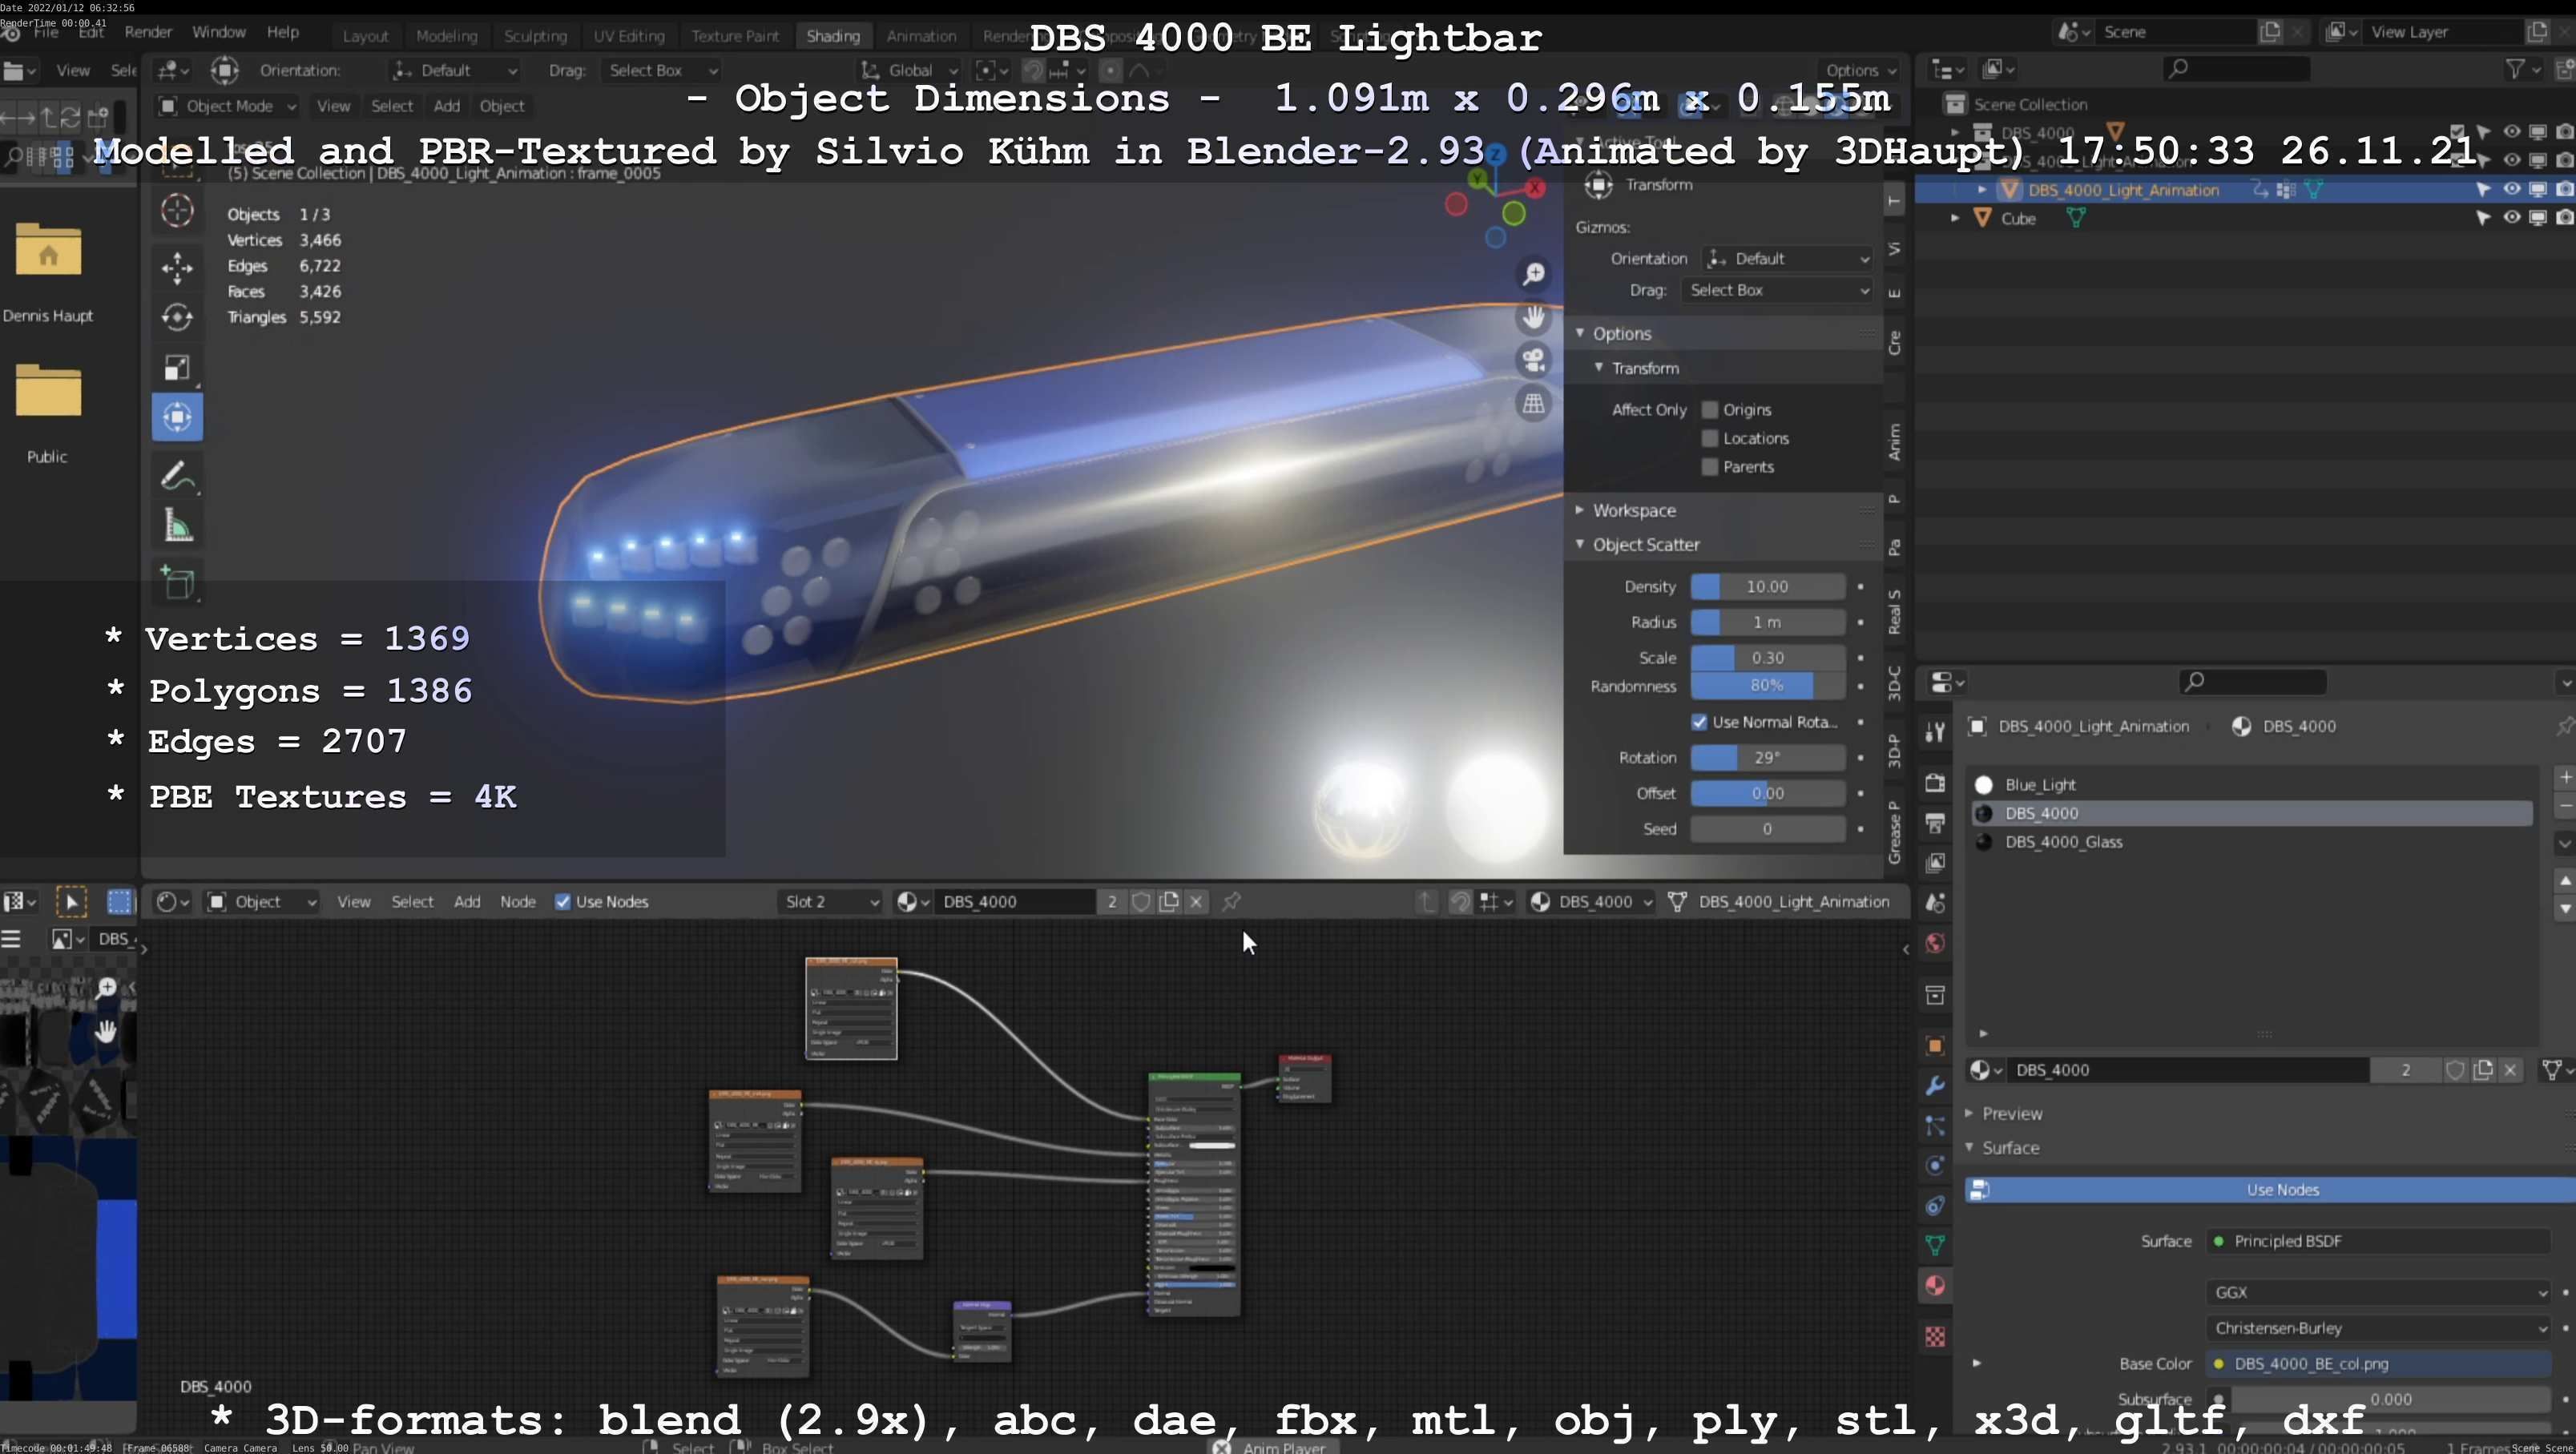Open the Tool properties tab icon
This screenshot has width=2576, height=1454.
(1935, 732)
